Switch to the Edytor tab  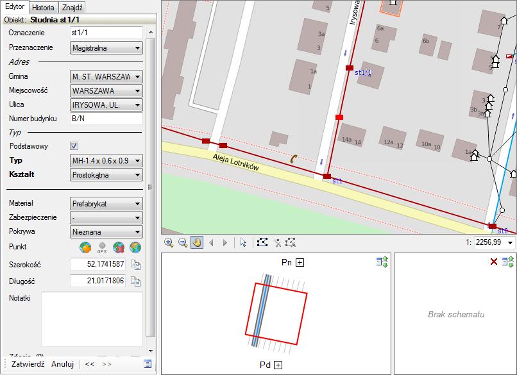[x=15, y=6]
